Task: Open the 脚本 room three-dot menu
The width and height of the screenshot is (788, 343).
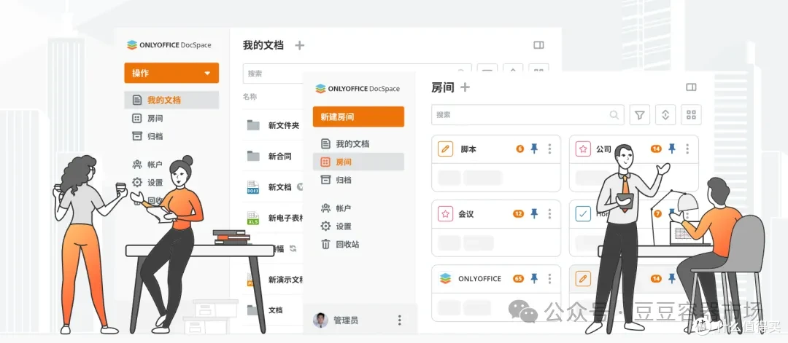Action: point(549,149)
